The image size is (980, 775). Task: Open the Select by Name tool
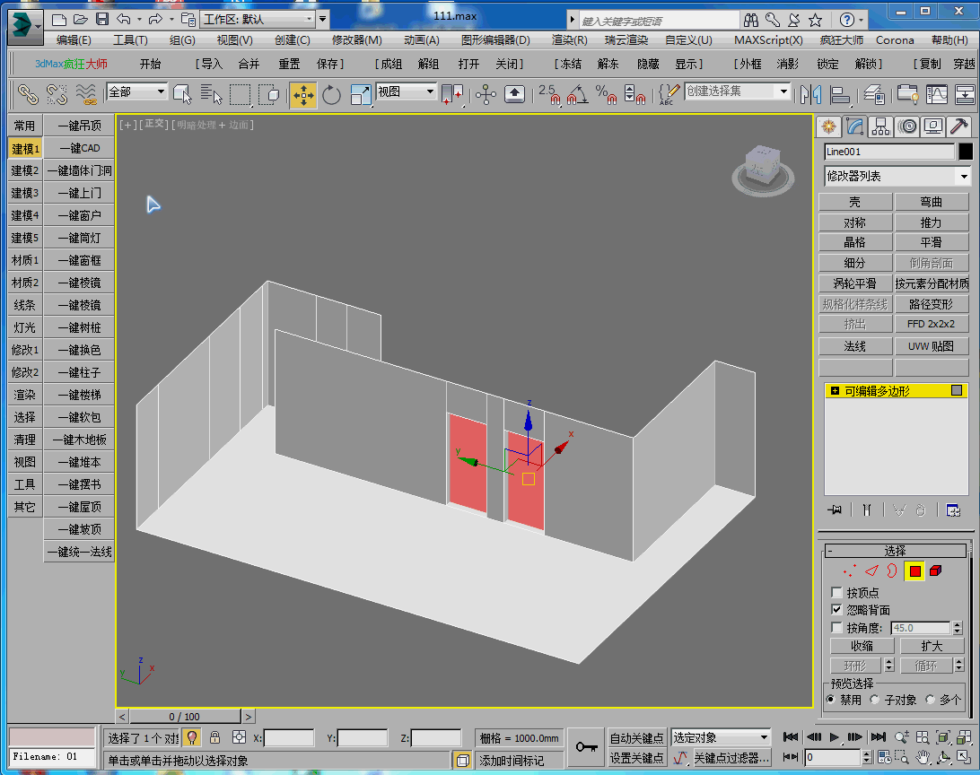pyautogui.click(x=211, y=95)
